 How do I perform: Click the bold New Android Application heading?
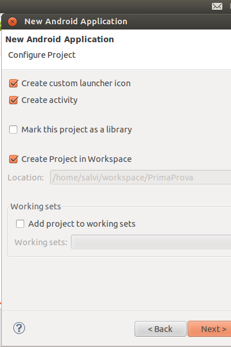pos(59,39)
